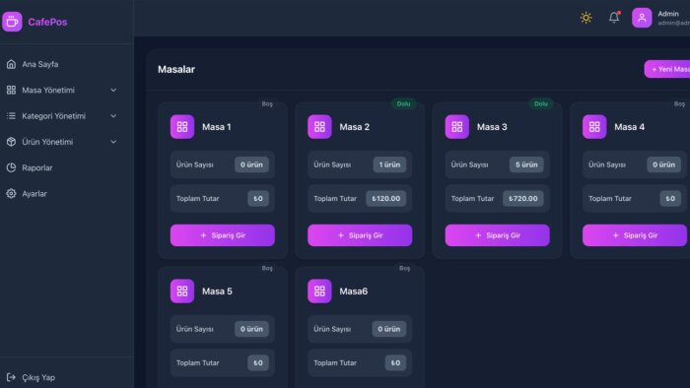The image size is (690, 388).
Task: Click the Ürün Yönetimi box icon
Action: pyautogui.click(x=12, y=142)
